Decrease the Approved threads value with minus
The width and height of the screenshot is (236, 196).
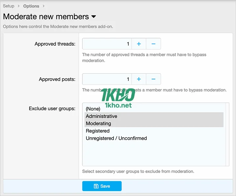(153, 44)
